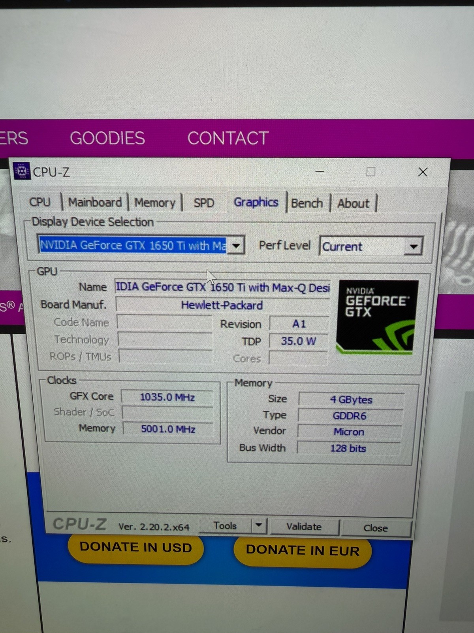
Task: Click the empty Shader / SoC field
Action: (167, 413)
